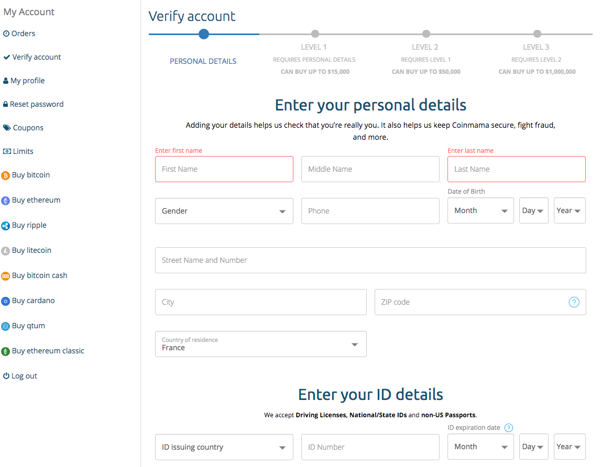Click the bitcoin icon next to Buy bitcoin
This screenshot has height=467, width=612.
point(5,175)
